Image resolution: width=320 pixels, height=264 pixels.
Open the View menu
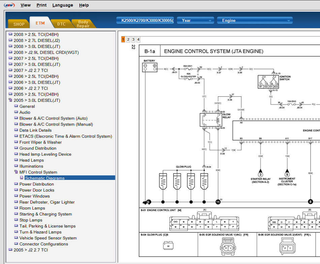26,5
